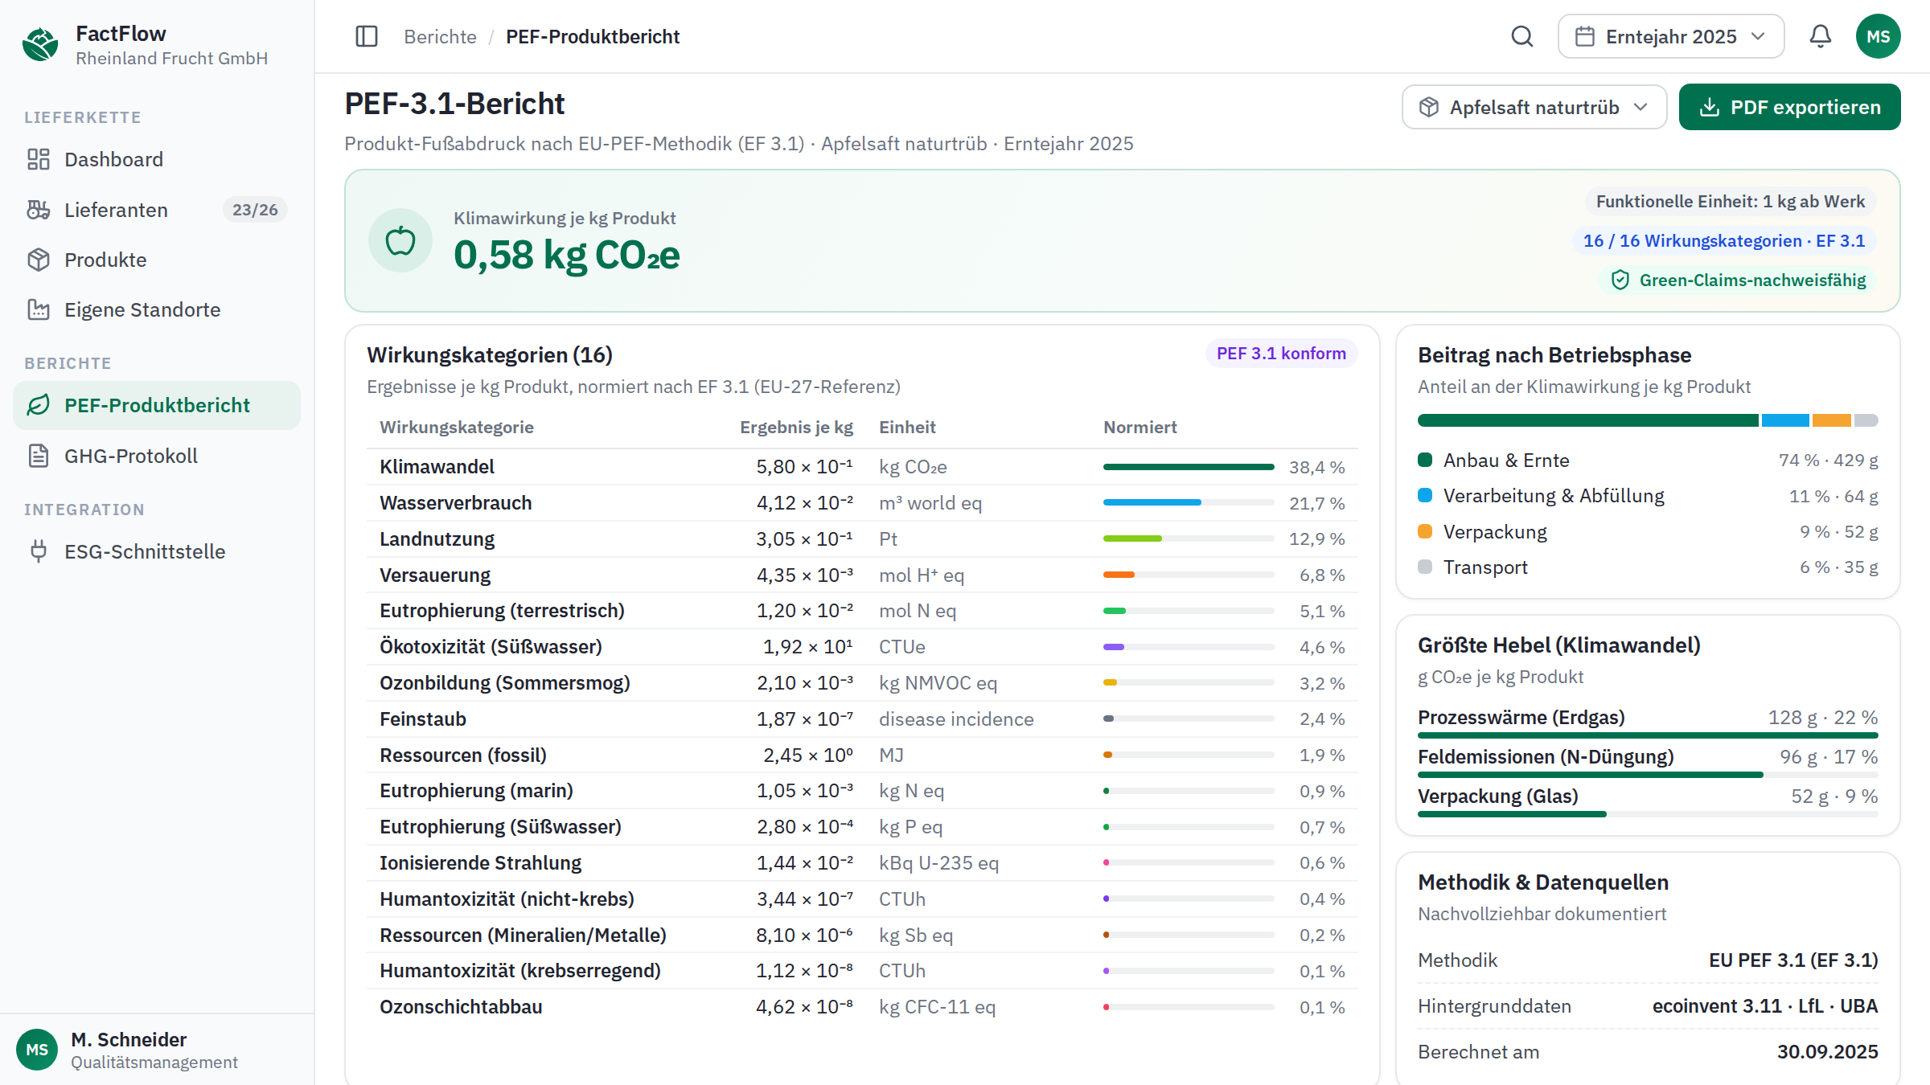Expand the Erntejahr 2025 chevron
Screen dimensions: 1930x1085
coord(1759,36)
